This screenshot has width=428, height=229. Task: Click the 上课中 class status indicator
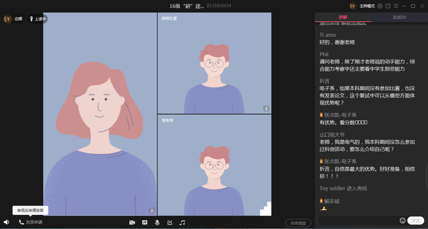pos(38,19)
